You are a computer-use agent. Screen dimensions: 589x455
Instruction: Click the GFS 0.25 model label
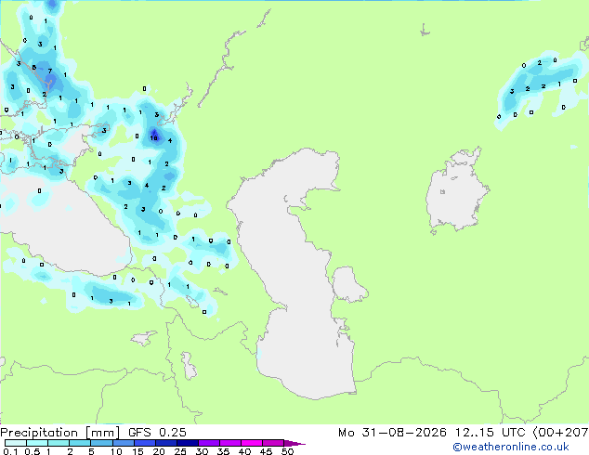point(157,433)
